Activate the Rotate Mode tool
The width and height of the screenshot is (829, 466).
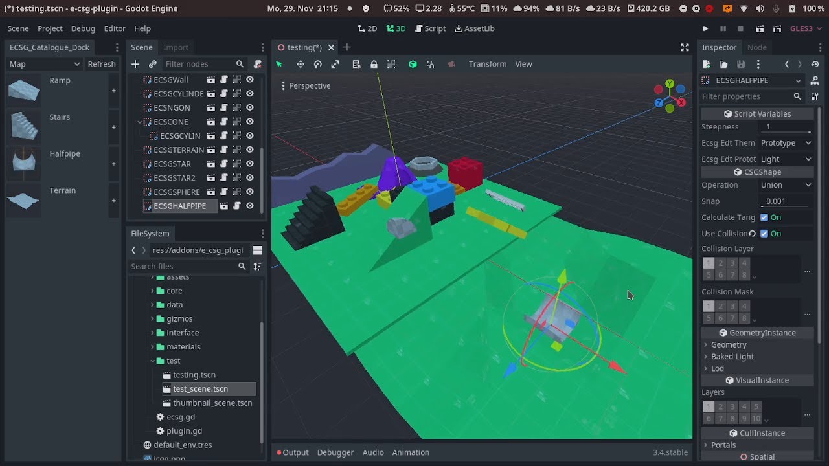tap(318, 64)
